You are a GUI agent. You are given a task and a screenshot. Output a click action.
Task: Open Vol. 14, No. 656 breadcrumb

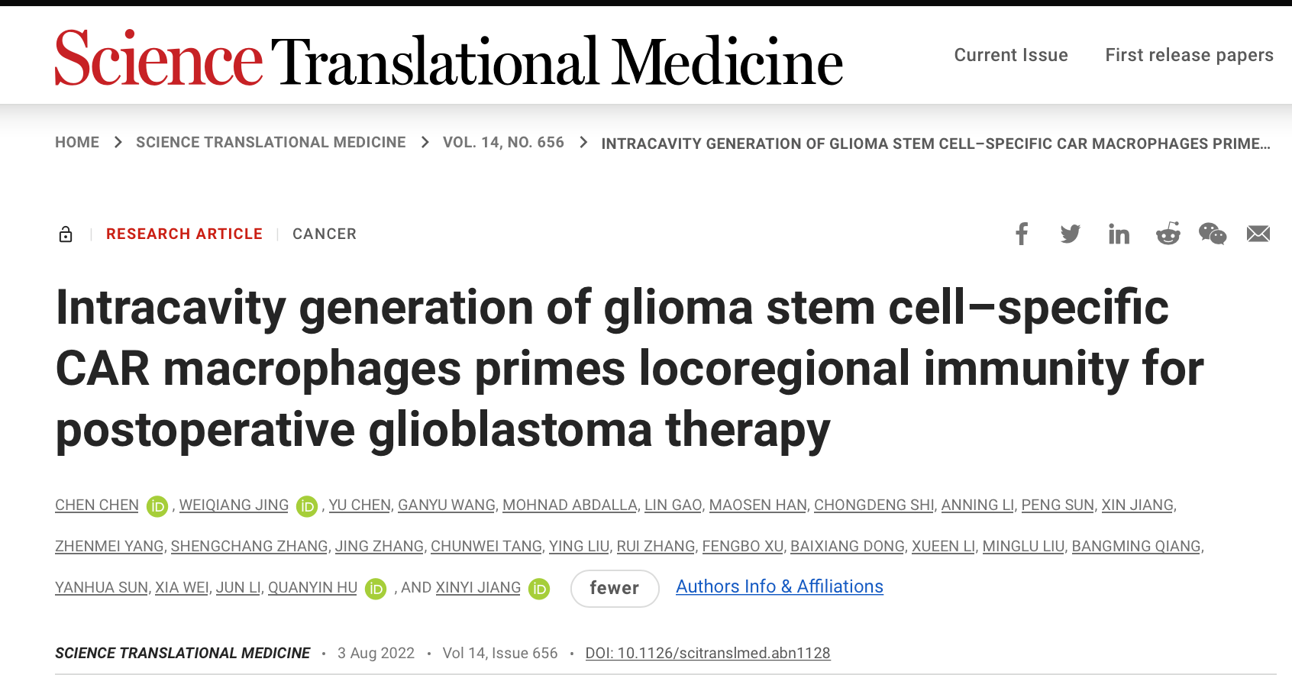pyautogui.click(x=503, y=143)
